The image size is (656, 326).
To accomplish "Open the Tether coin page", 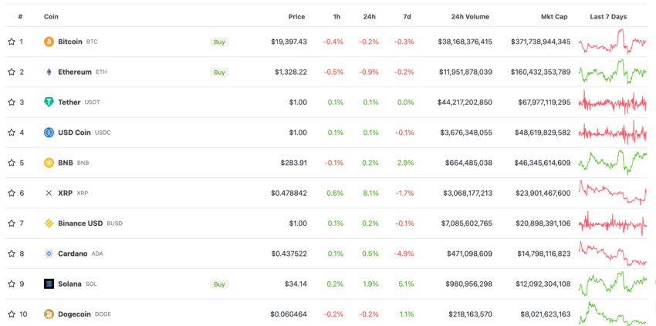I will pos(69,102).
